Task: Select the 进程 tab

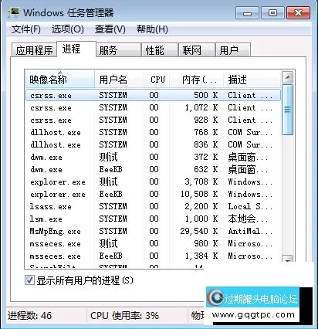Action: (76, 49)
